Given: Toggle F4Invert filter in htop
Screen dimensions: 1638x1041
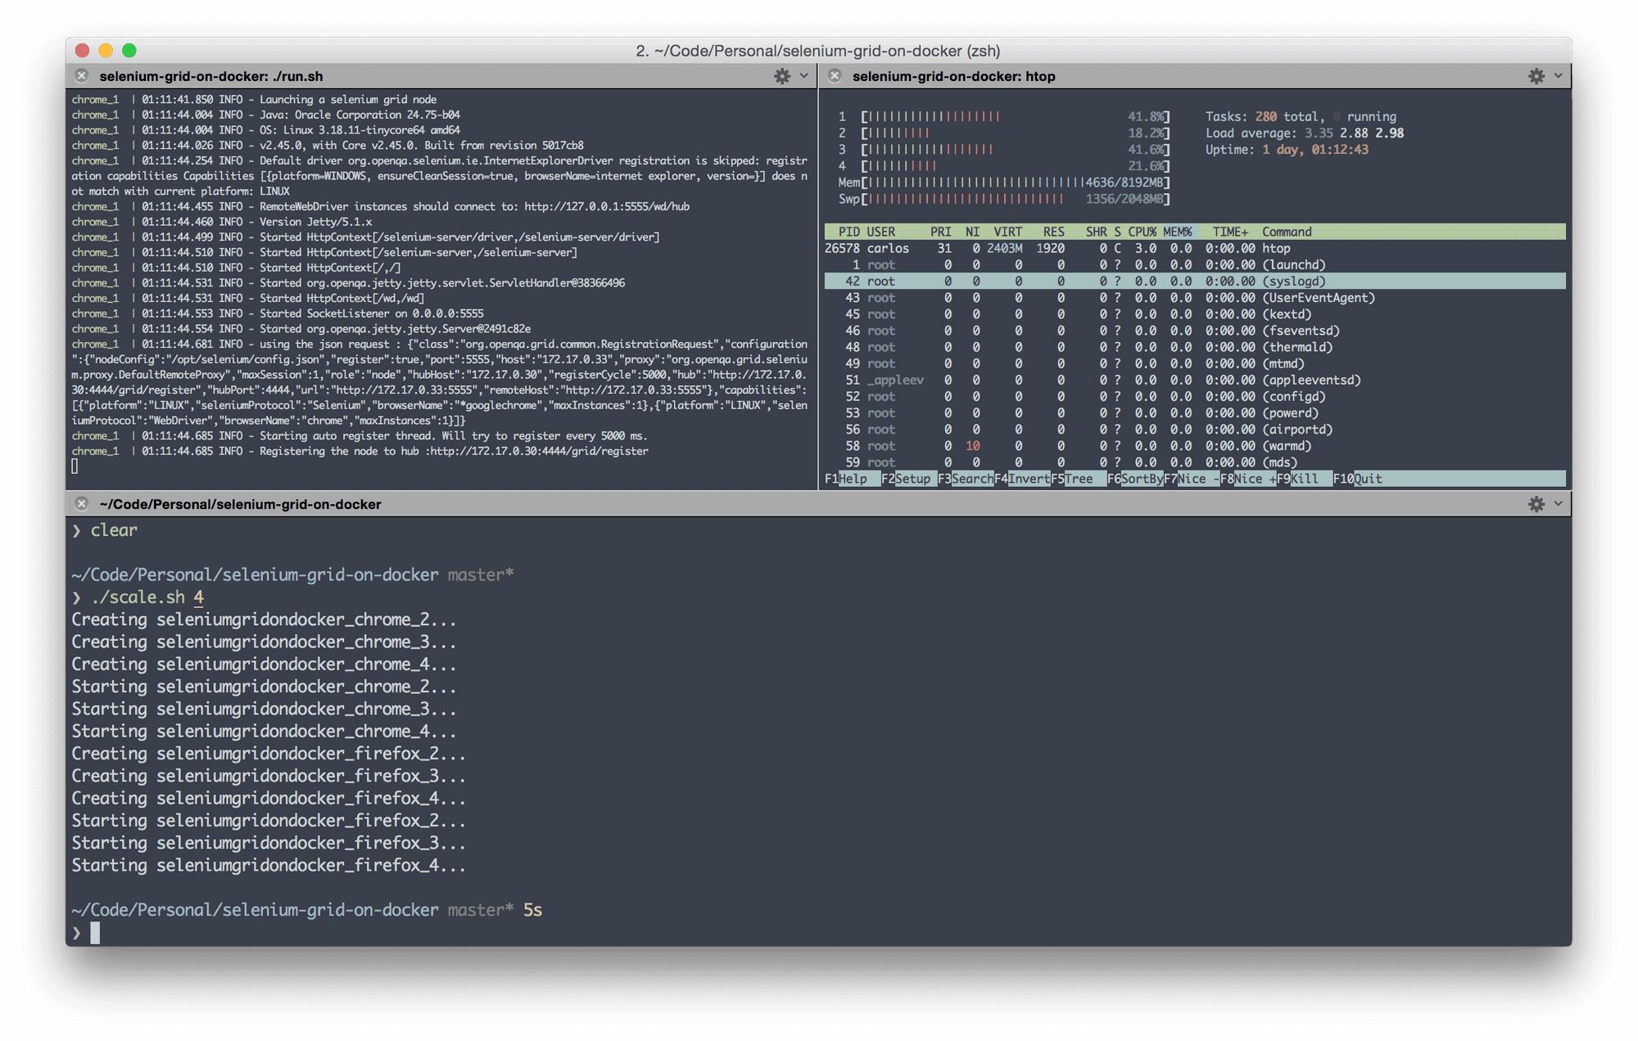Looking at the screenshot, I should (x=1020, y=480).
